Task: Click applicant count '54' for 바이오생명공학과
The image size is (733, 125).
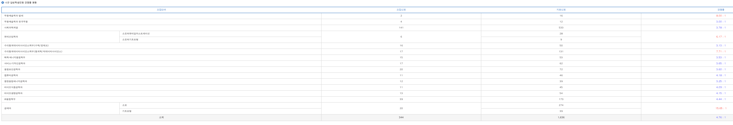Action: click(x=561, y=93)
